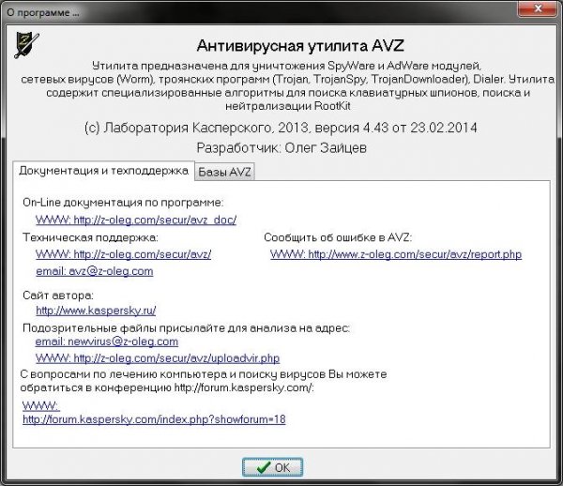This screenshot has width=563, height=486.
Task: Visit the author's site www.kaspersky.ru link
Action: pos(96,311)
